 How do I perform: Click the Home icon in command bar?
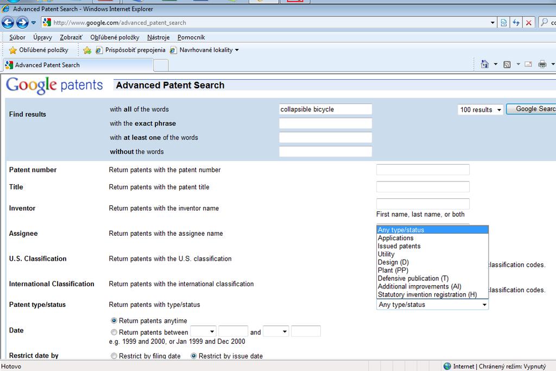pos(485,64)
